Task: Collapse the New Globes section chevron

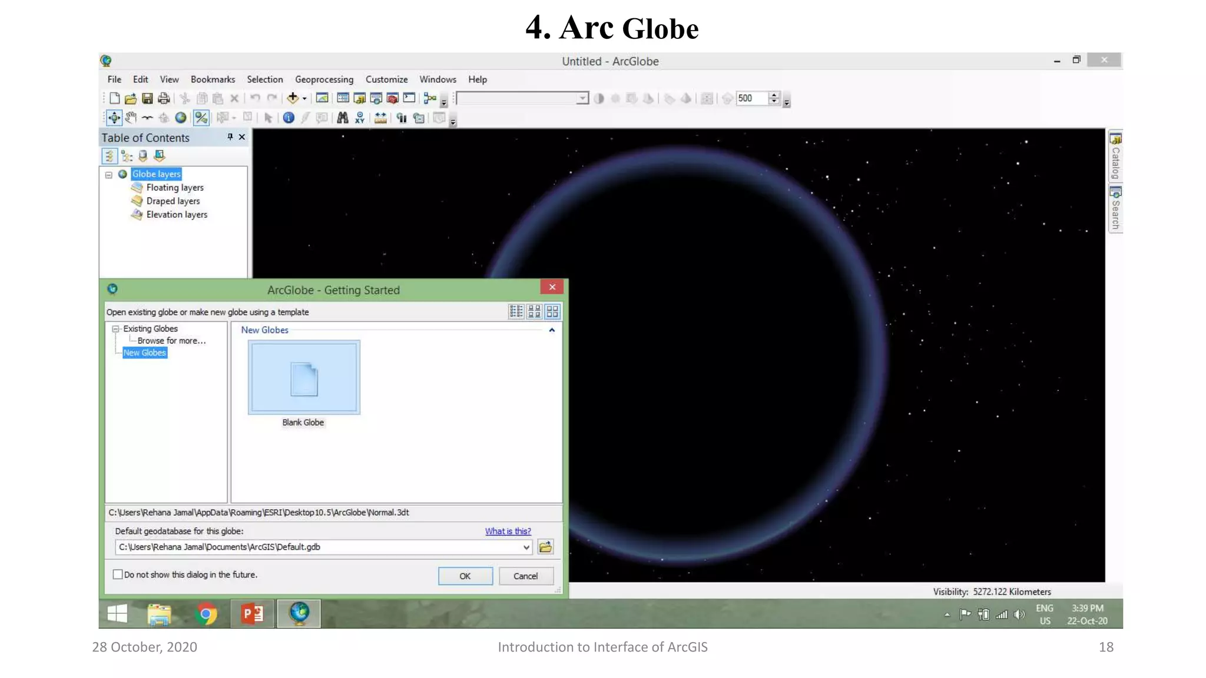Action: point(552,330)
